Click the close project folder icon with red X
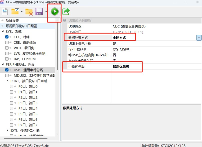 (29, 12)
